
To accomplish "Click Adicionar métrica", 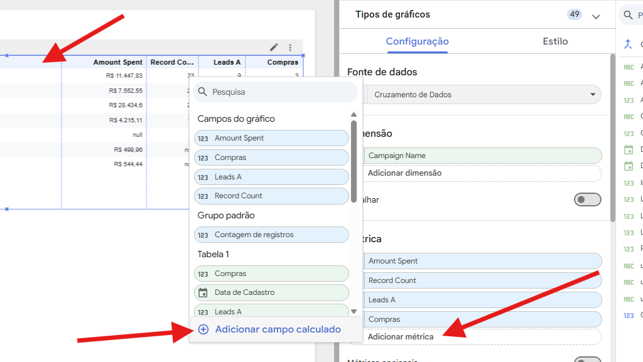I will click(401, 337).
